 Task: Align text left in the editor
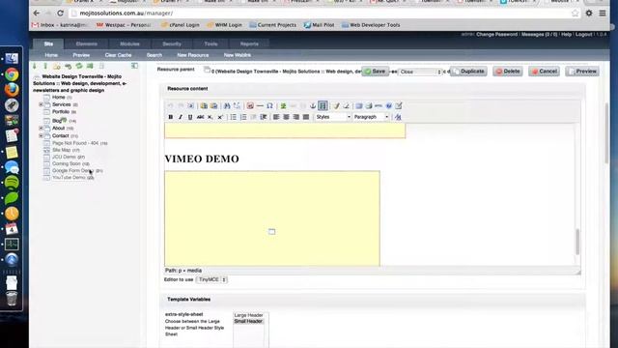[x=276, y=117]
